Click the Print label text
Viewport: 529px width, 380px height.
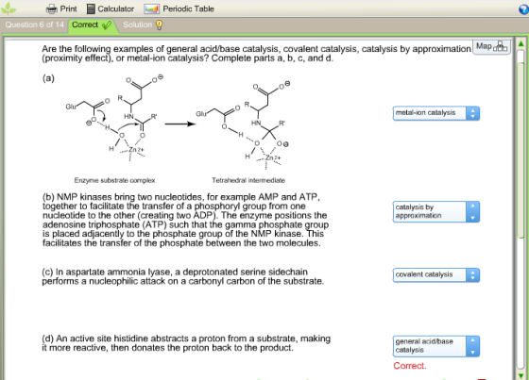coord(68,8)
